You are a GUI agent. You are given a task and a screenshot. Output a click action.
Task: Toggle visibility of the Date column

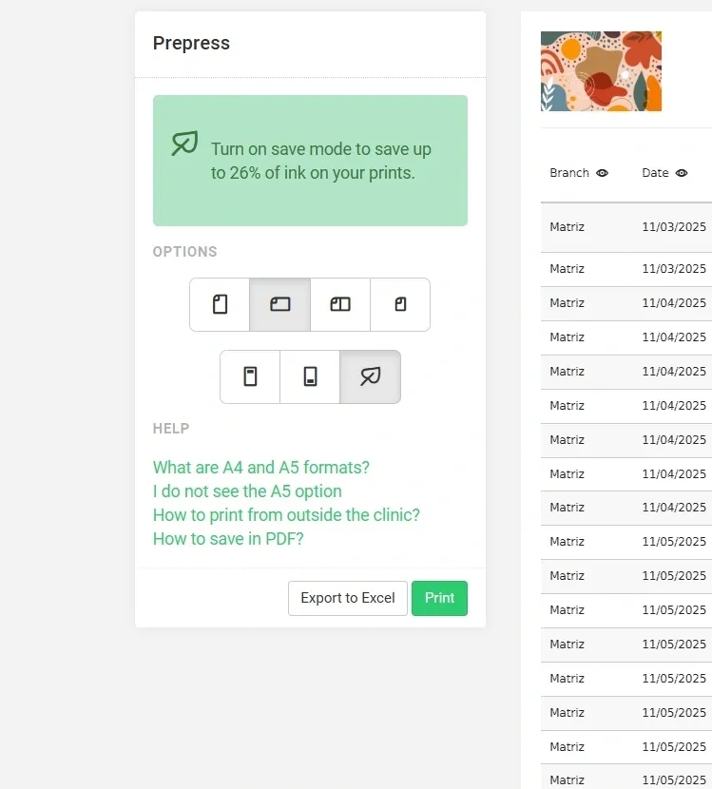coord(682,173)
